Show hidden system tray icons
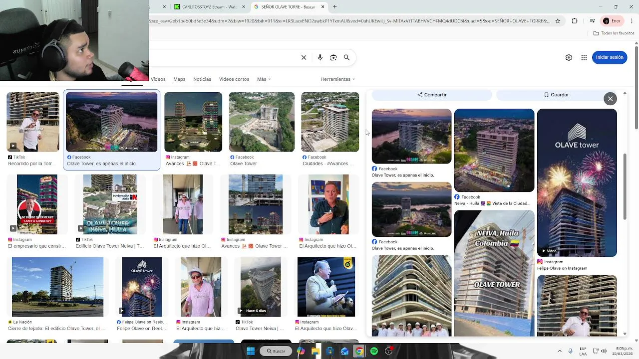The width and height of the screenshot is (639, 359). tap(559, 351)
